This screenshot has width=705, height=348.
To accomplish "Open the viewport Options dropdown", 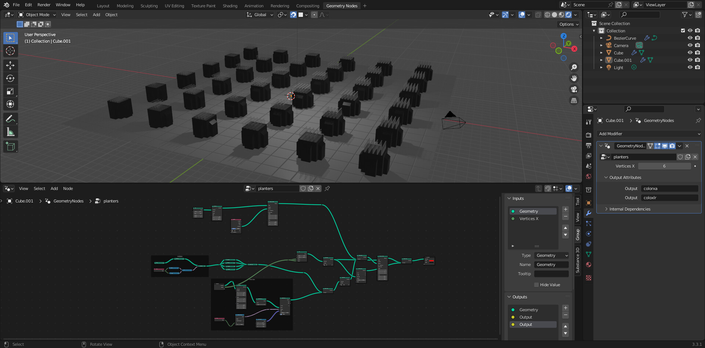I will click(x=569, y=24).
